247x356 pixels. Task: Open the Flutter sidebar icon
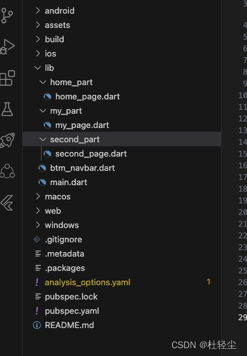coord(6,203)
